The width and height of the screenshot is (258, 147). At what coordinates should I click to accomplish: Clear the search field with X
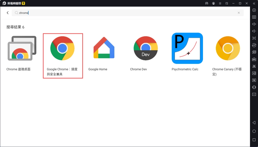239,13
